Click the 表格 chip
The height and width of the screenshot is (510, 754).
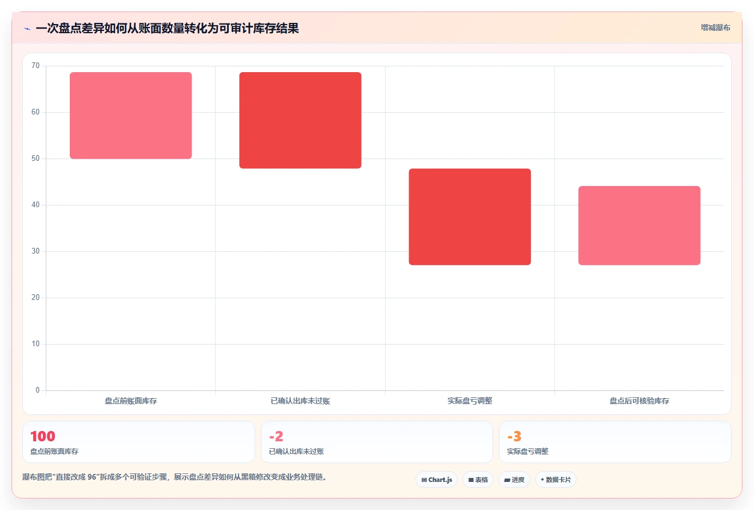478,480
